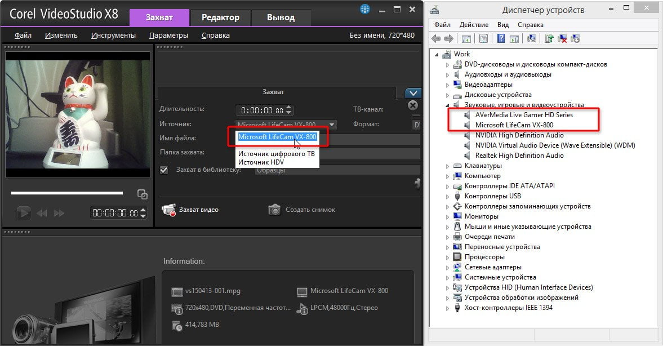Open the Справка menu in Device Manager
The image size is (663, 346).
point(530,25)
